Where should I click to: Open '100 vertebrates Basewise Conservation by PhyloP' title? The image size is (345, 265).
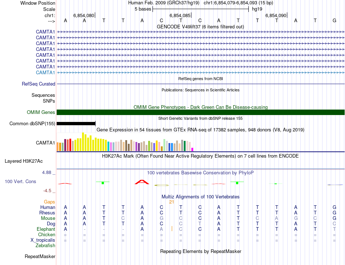tap(200, 173)
